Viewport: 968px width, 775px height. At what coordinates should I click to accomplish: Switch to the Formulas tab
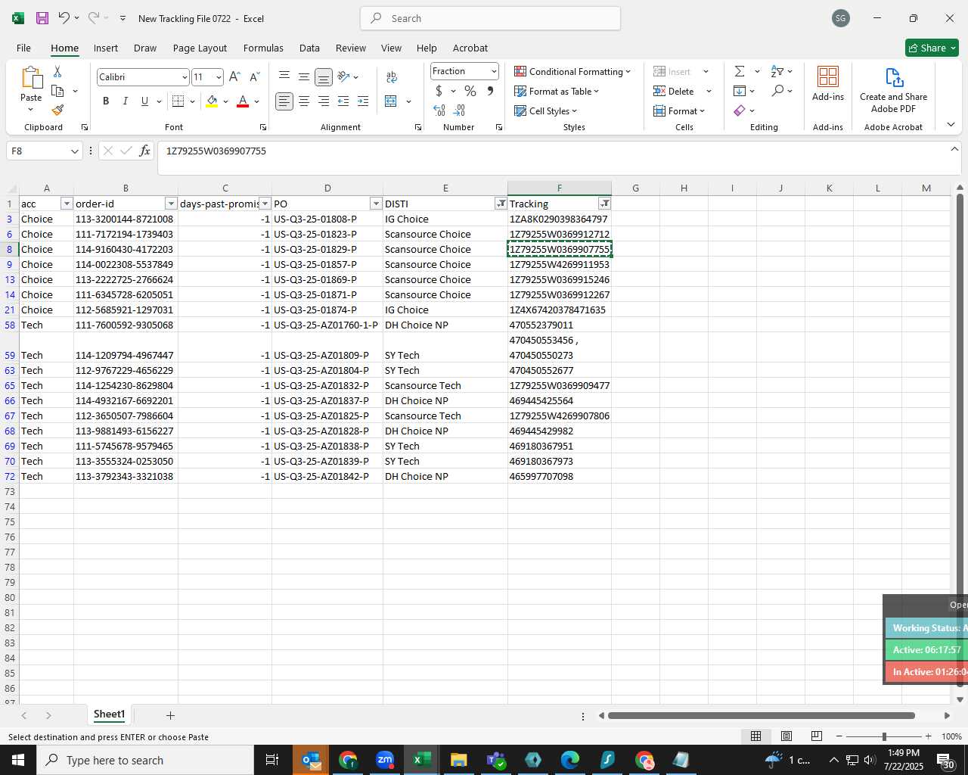pyautogui.click(x=263, y=48)
